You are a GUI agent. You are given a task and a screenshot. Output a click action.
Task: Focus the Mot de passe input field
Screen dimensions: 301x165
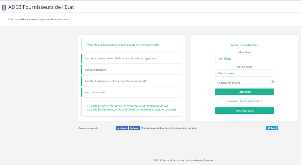(244, 73)
